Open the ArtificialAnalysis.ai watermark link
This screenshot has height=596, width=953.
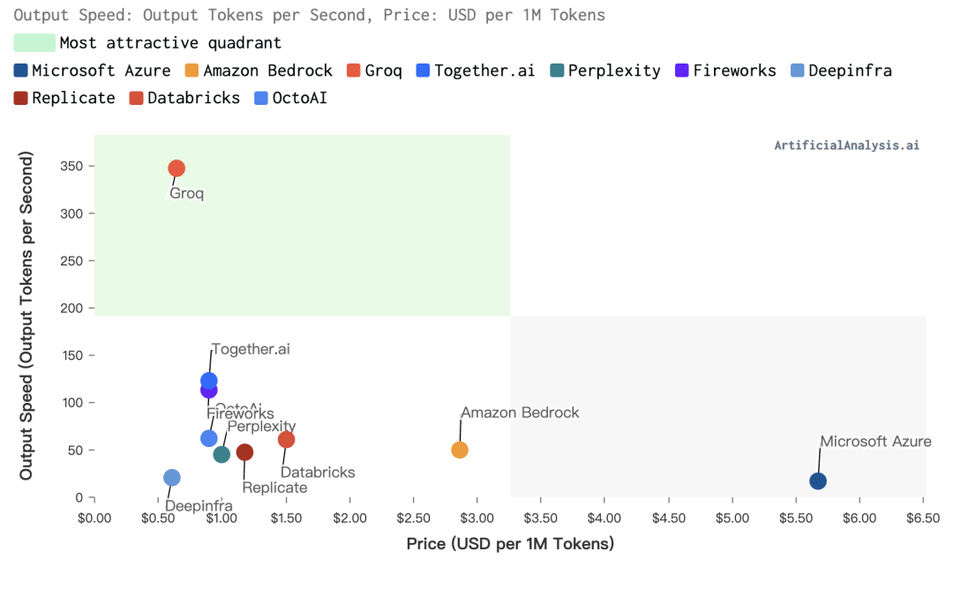click(846, 145)
